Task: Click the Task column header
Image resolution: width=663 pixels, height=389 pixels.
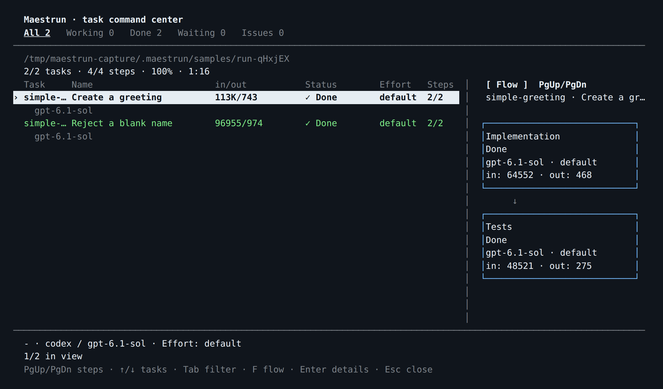Action: click(34, 85)
